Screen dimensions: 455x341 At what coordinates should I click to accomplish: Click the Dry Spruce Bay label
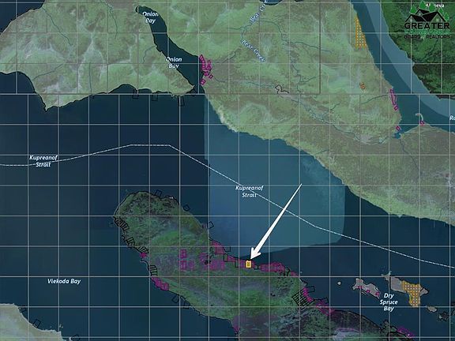[x=389, y=302]
